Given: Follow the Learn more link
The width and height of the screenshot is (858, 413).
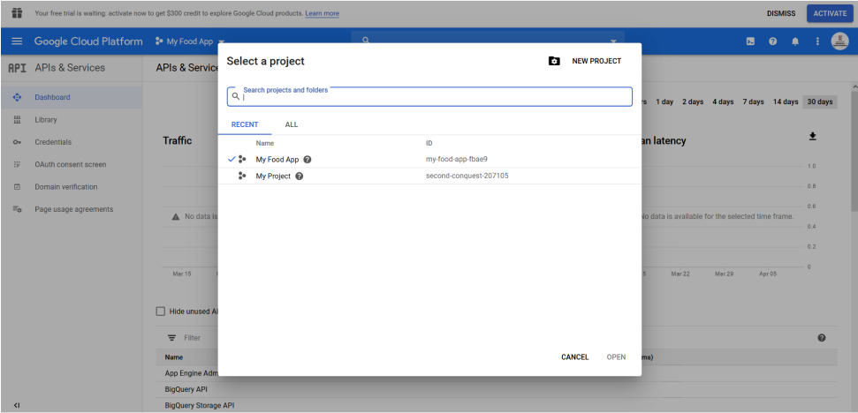Looking at the screenshot, I should point(322,13).
